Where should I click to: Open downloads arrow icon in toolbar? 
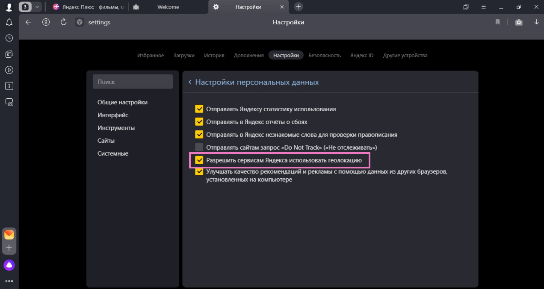pos(536,22)
